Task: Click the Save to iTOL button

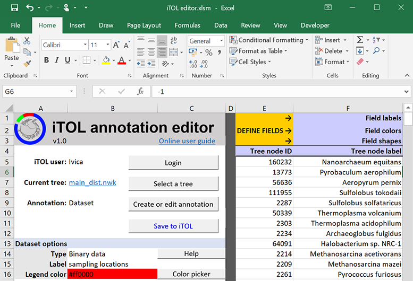Action: 173,226
